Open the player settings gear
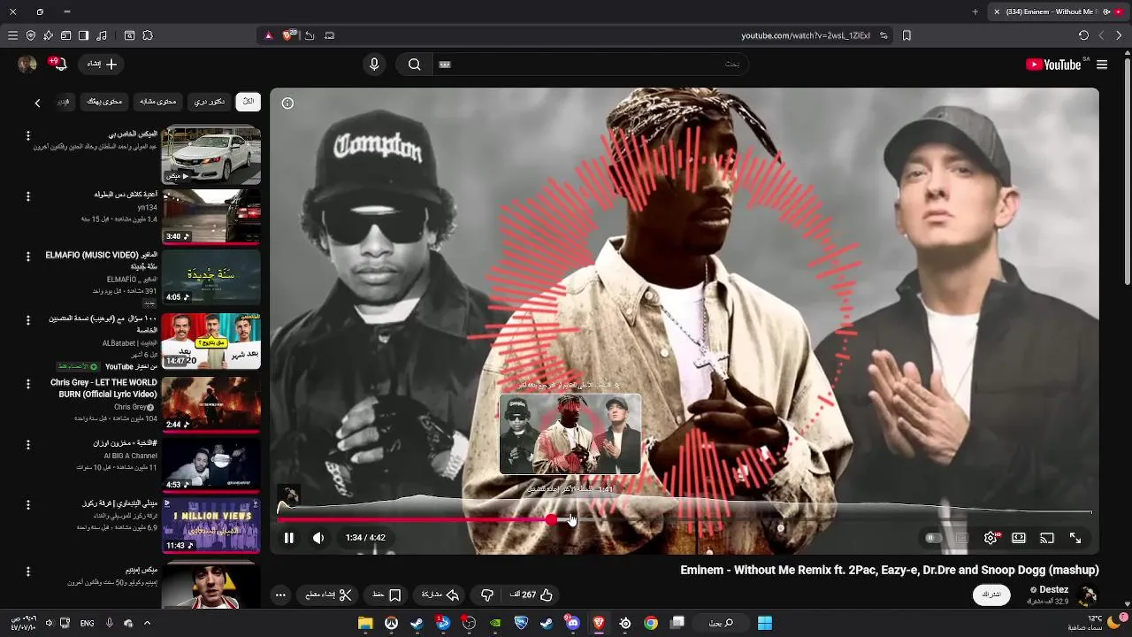Image resolution: width=1132 pixels, height=637 pixels. click(990, 538)
